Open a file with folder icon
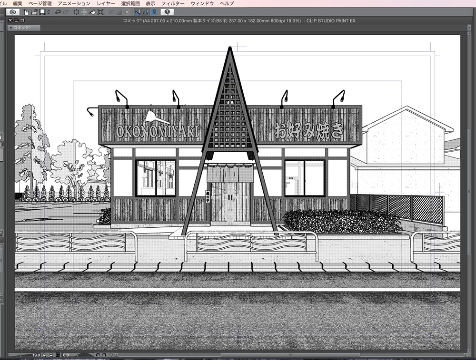Image resolution: width=476 pixels, height=360 pixels. click(34, 12)
